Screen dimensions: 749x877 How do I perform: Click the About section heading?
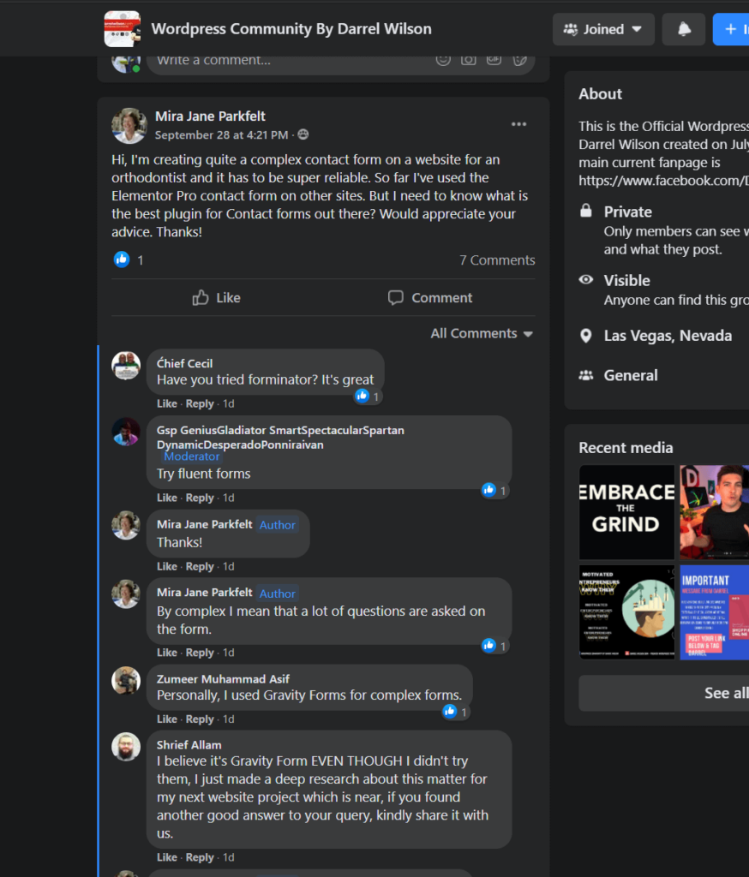tap(600, 94)
